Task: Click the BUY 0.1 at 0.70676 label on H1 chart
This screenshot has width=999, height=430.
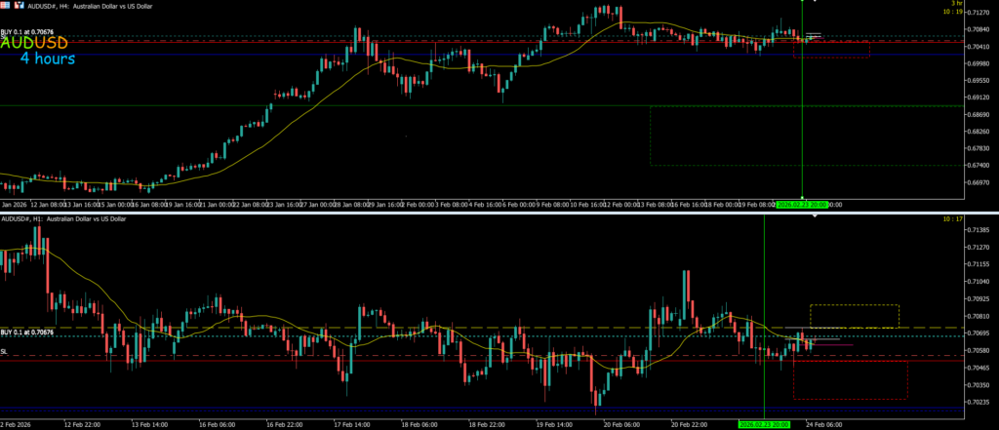Action: pyautogui.click(x=26, y=332)
